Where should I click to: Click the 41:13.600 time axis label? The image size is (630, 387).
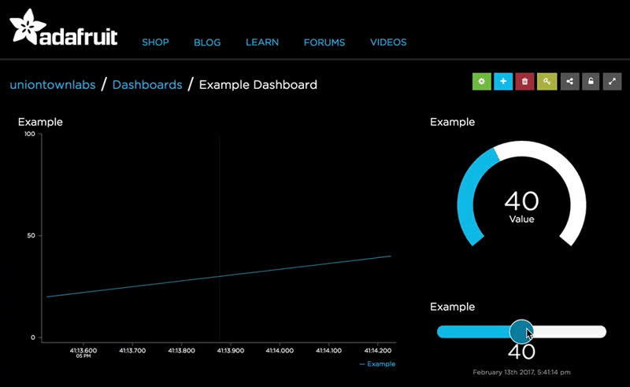click(x=83, y=351)
